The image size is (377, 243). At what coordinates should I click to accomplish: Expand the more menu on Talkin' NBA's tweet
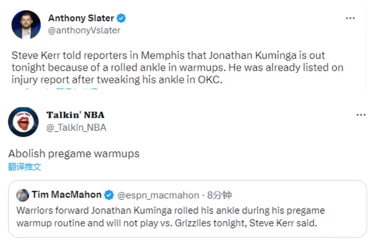point(360,115)
